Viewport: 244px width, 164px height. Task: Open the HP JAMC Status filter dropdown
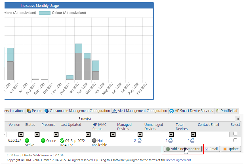(x=113, y=134)
